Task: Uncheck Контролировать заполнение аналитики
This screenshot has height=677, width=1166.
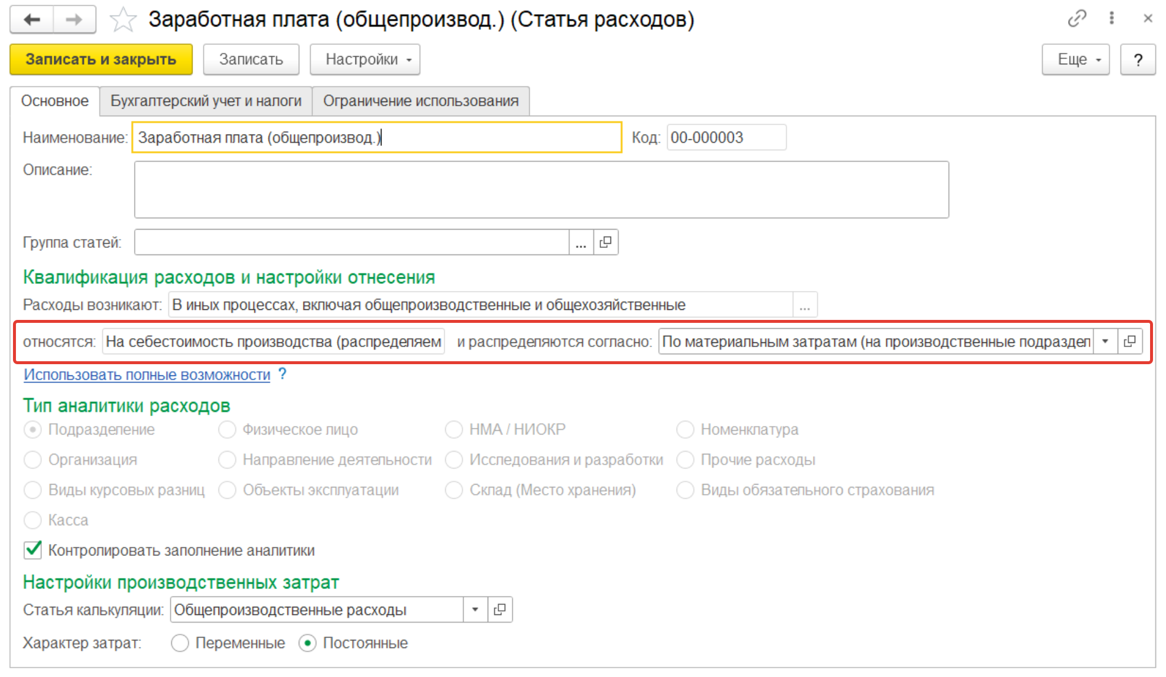Action: point(33,550)
